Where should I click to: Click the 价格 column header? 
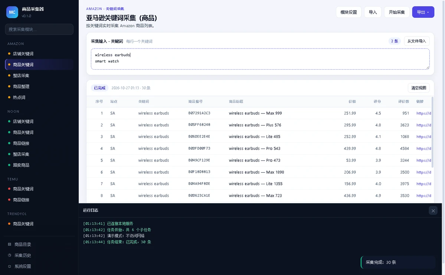pyautogui.click(x=352, y=102)
